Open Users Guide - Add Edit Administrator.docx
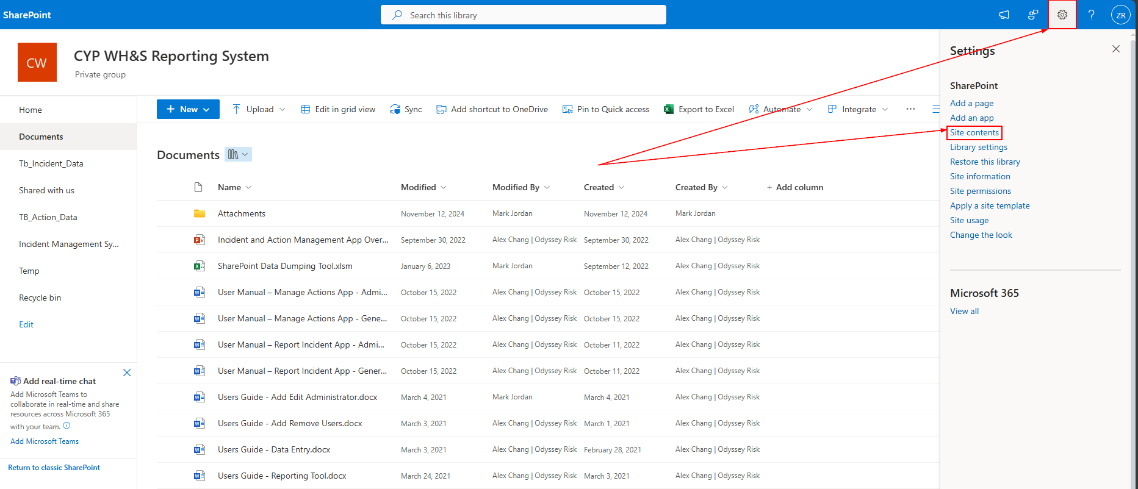 click(x=297, y=397)
